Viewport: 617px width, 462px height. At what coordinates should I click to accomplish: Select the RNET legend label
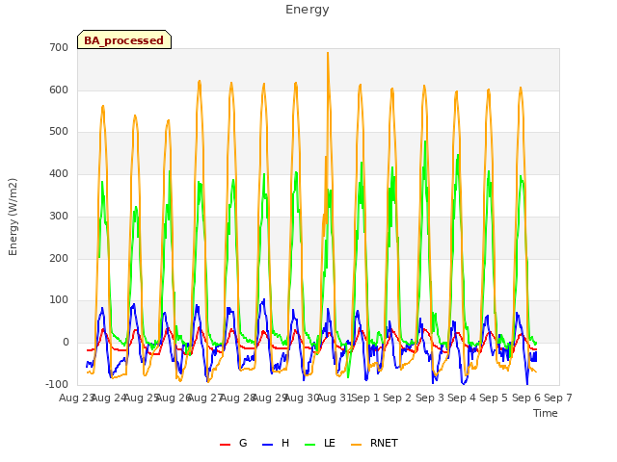coord(384,443)
